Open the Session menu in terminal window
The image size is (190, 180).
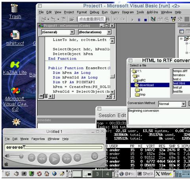coord(107,115)
